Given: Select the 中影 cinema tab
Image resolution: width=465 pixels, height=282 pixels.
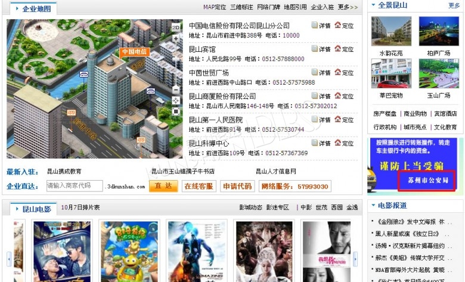Looking at the screenshot, I should coord(306,207).
